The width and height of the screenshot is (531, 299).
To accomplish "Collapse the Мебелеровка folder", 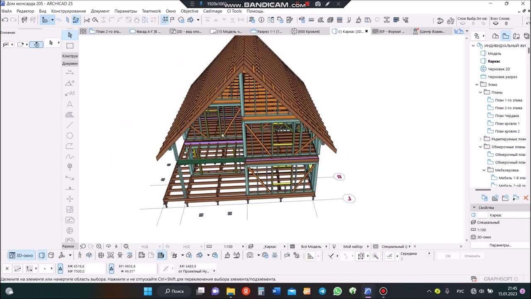I will (484, 170).
